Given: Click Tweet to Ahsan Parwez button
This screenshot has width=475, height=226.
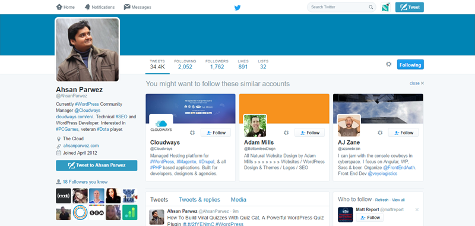Looking at the screenshot, I should 97,165.
